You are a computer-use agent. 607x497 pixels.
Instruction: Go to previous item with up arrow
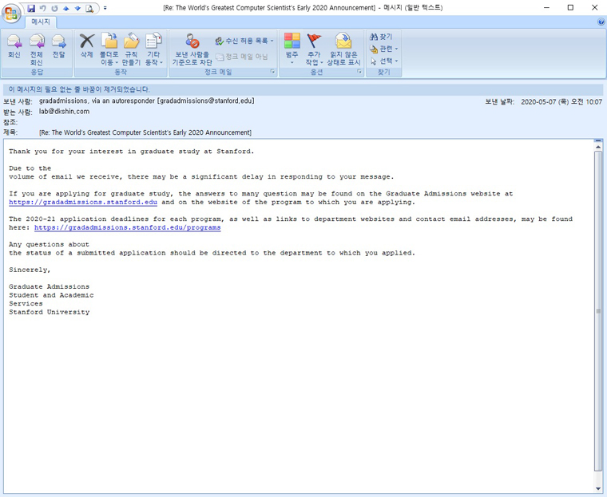(66, 8)
